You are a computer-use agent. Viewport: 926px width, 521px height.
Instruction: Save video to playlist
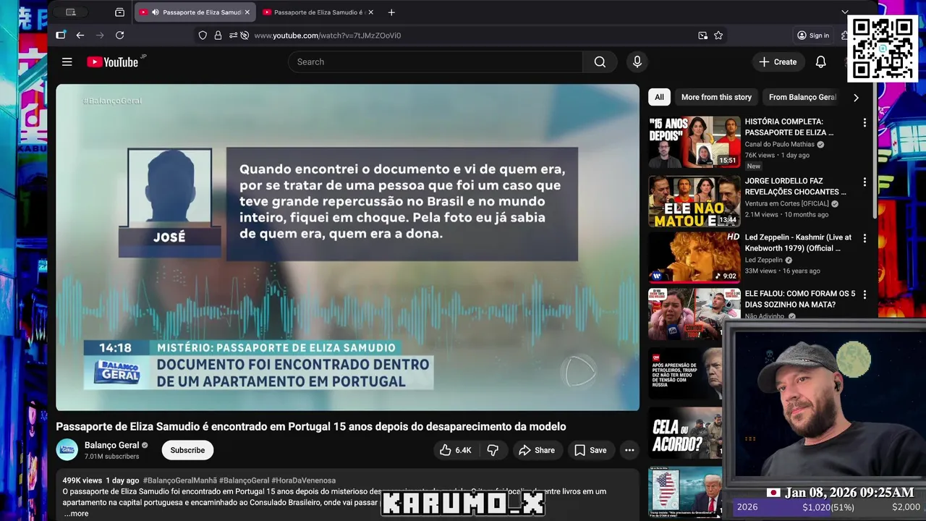pos(590,450)
